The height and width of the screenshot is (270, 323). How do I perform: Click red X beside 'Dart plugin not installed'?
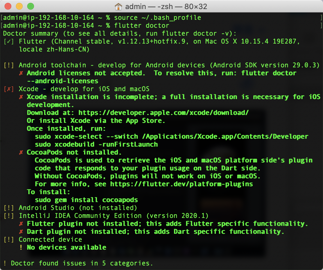pyautogui.click(x=21, y=232)
